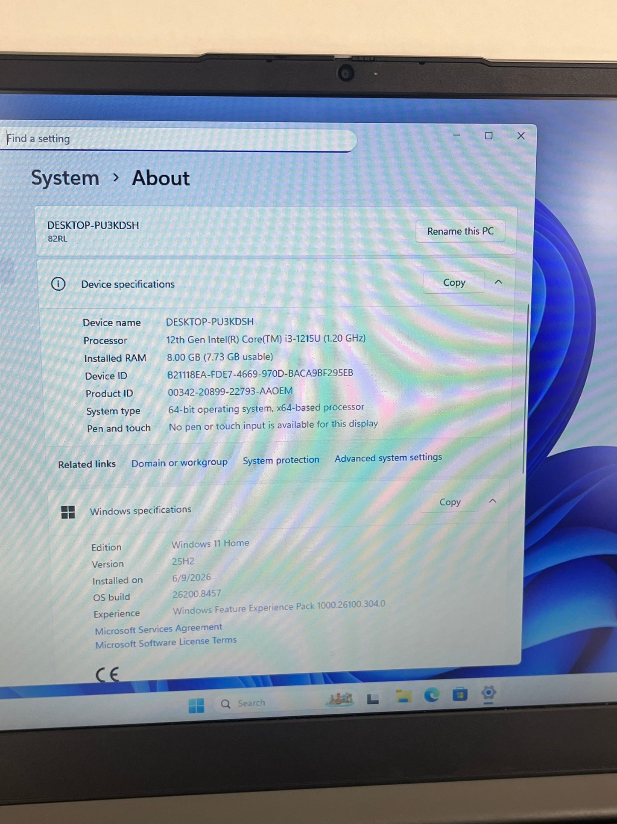The height and width of the screenshot is (824, 617).
Task: Collapse the Device specifications section
Action: 498,282
